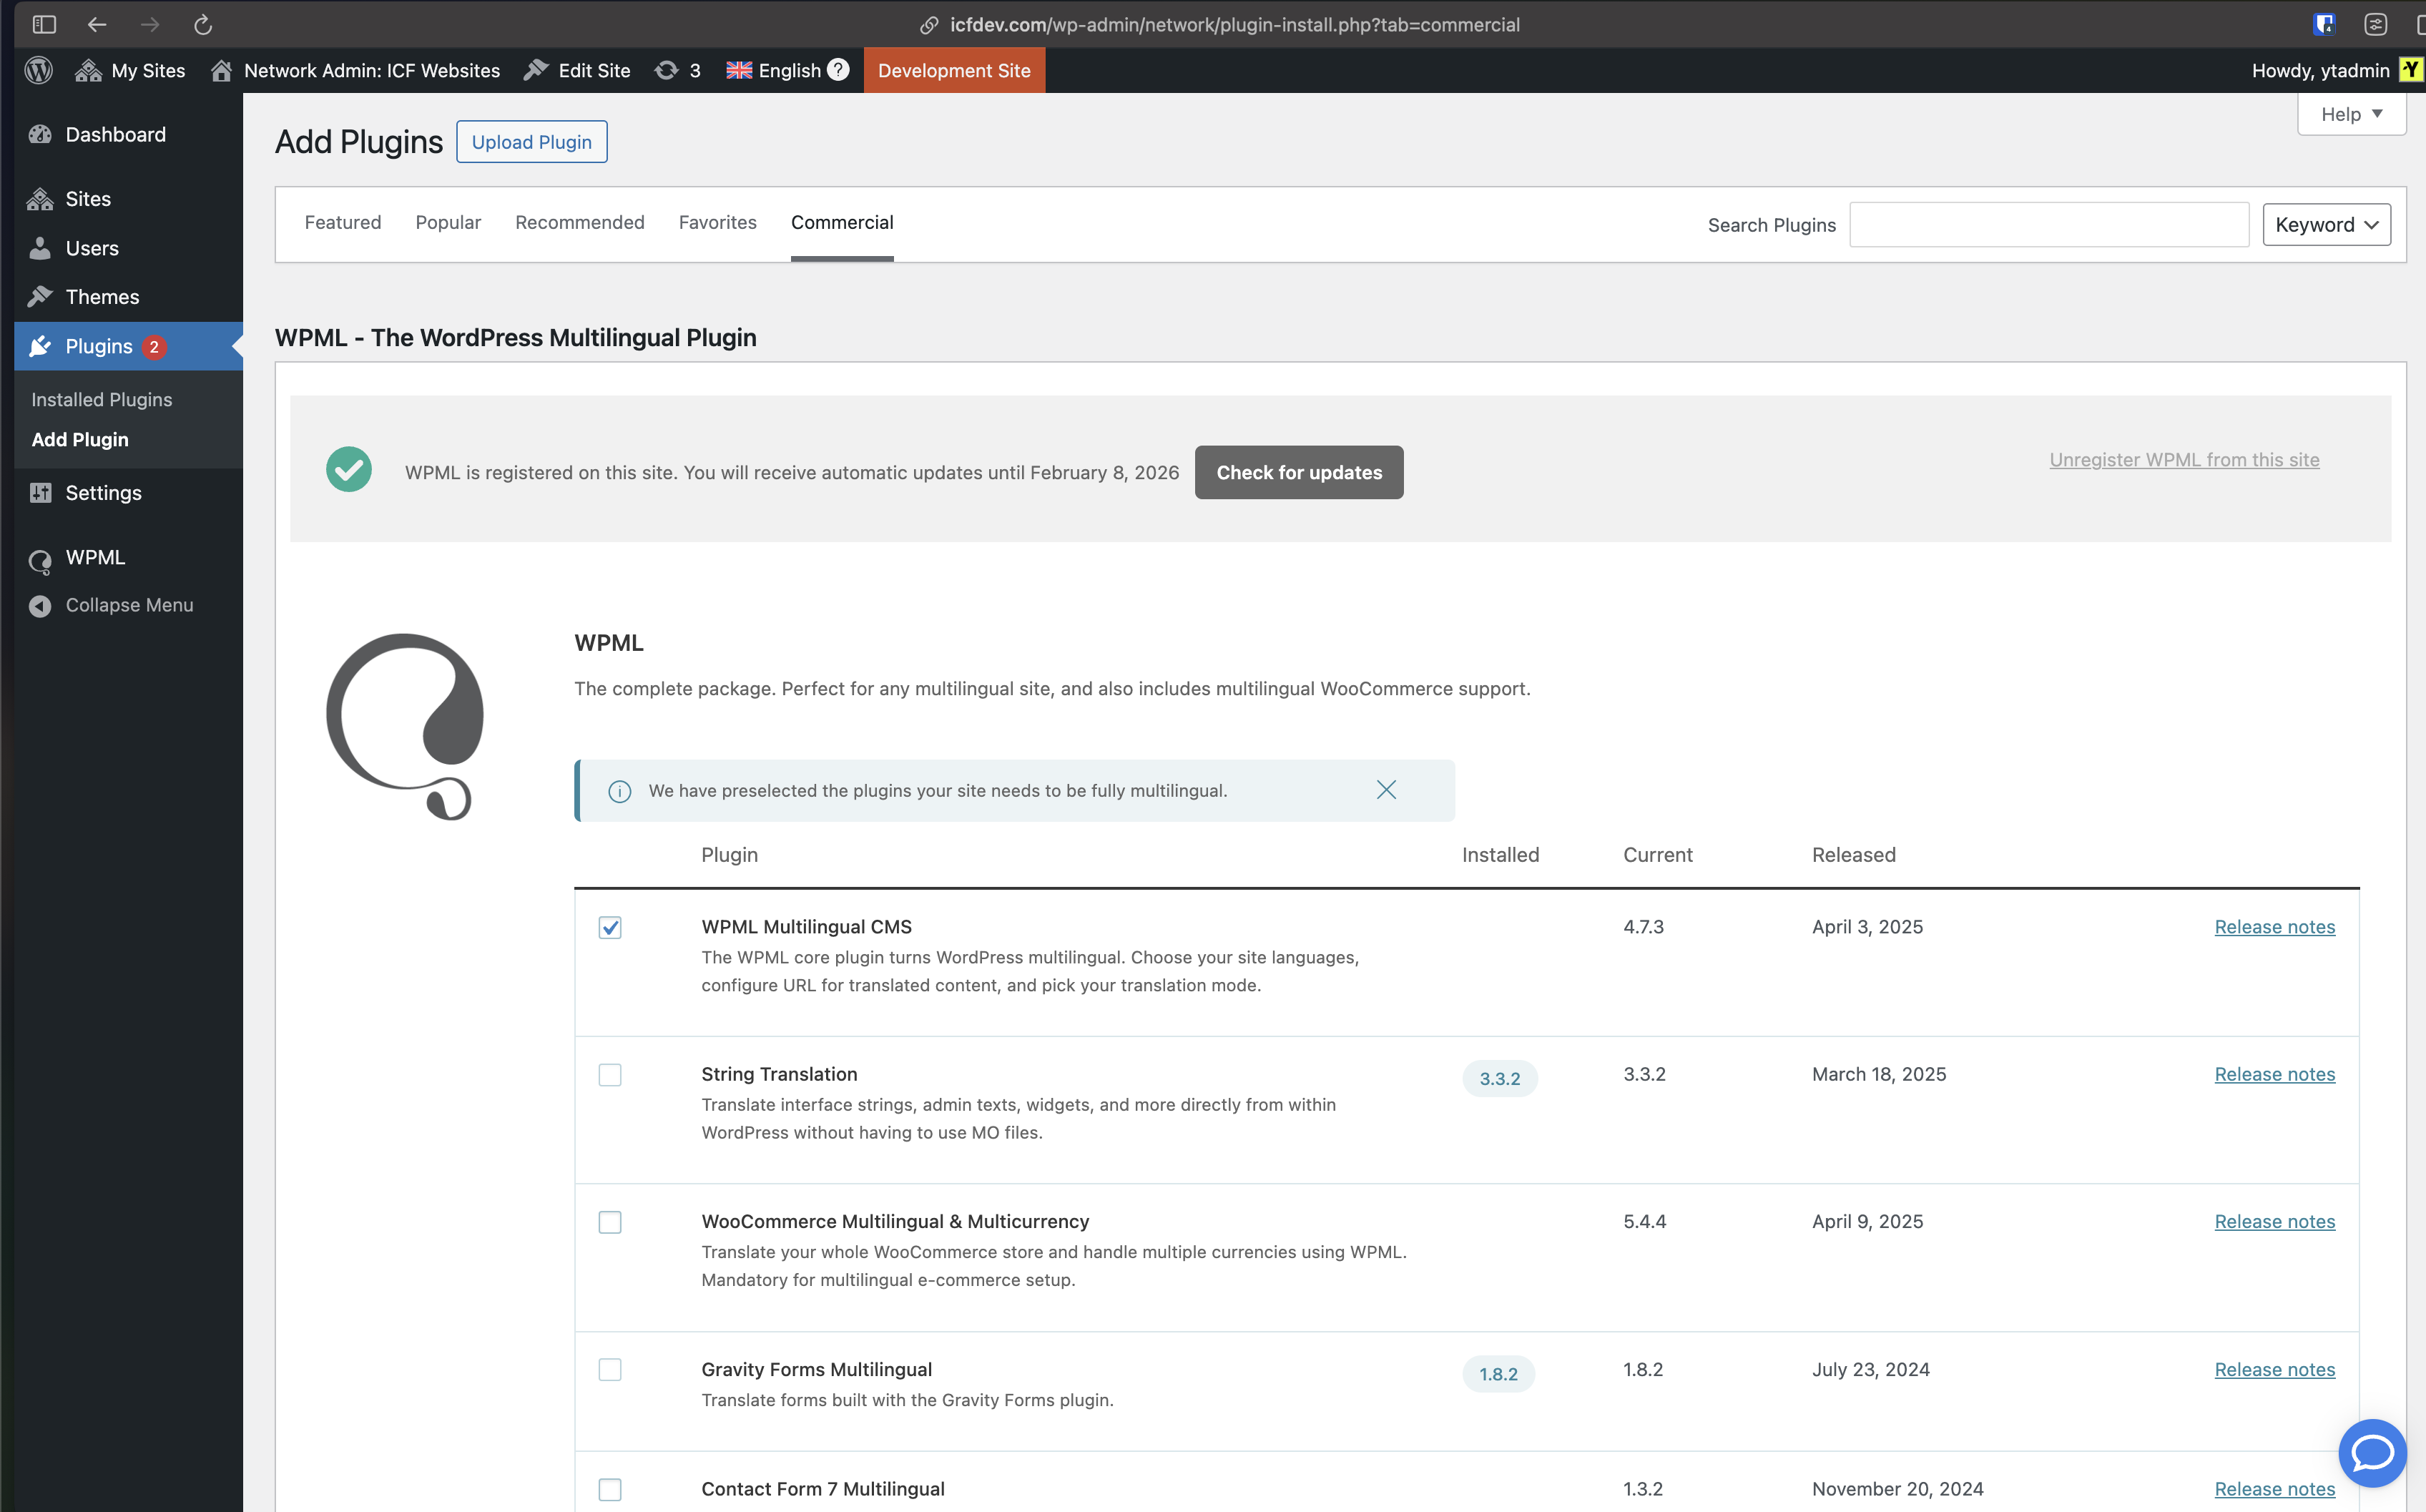Open Release notes for WooCommerce Multilingual
This screenshot has height=1512, width=2426.
click(x=2275, y=1221)
